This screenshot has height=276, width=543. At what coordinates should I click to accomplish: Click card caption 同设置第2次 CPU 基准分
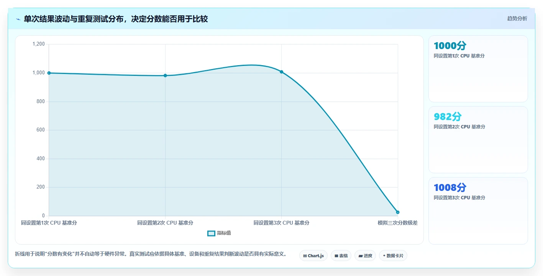pos(459,127)
